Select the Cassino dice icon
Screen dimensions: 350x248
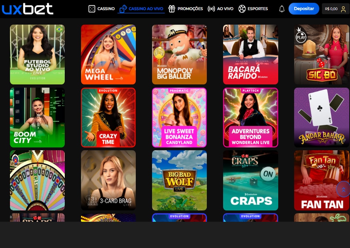[x=91, y=9]
